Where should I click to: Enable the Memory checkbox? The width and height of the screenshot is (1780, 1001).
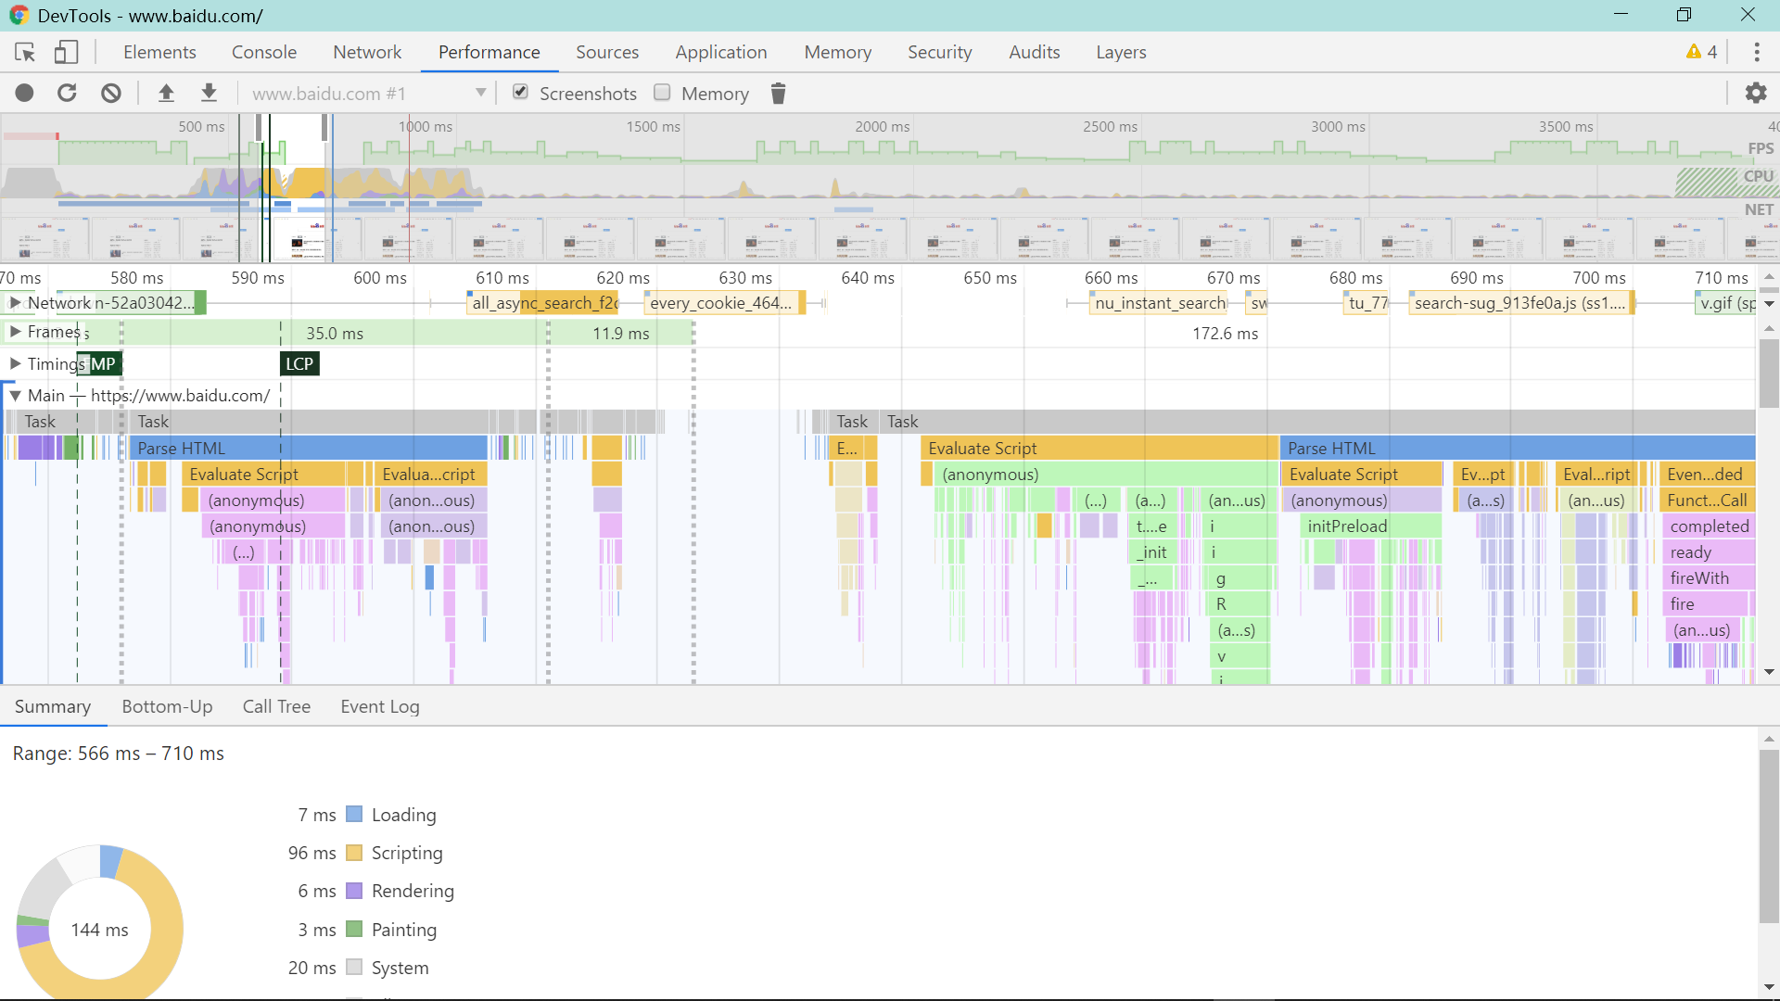pos(662,93)
